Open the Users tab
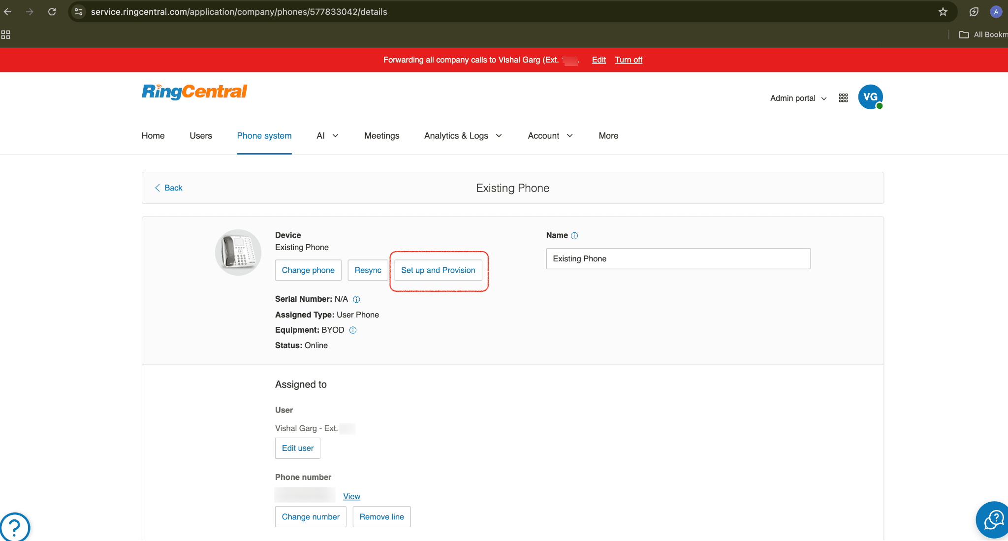 [201, 136]
